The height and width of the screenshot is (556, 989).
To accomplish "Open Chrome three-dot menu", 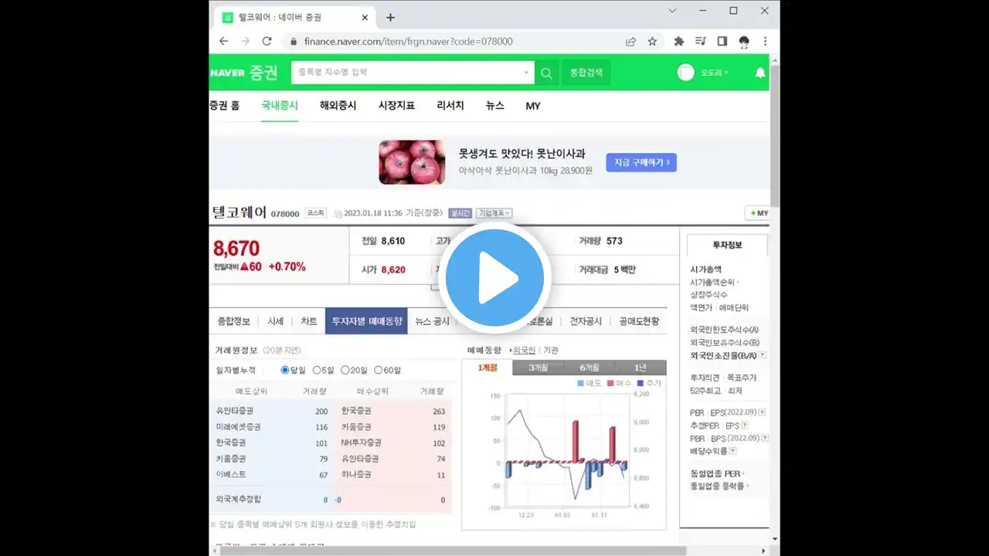I will click(765, 41).
